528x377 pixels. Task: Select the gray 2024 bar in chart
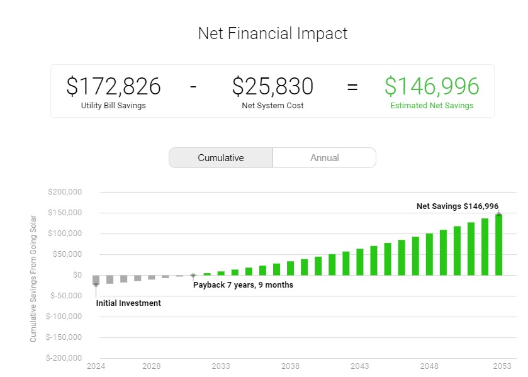[96, 280]
